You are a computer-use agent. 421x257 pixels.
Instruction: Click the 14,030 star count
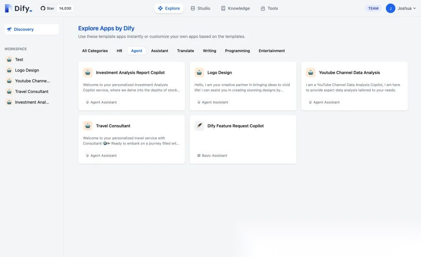coord(65,8)
